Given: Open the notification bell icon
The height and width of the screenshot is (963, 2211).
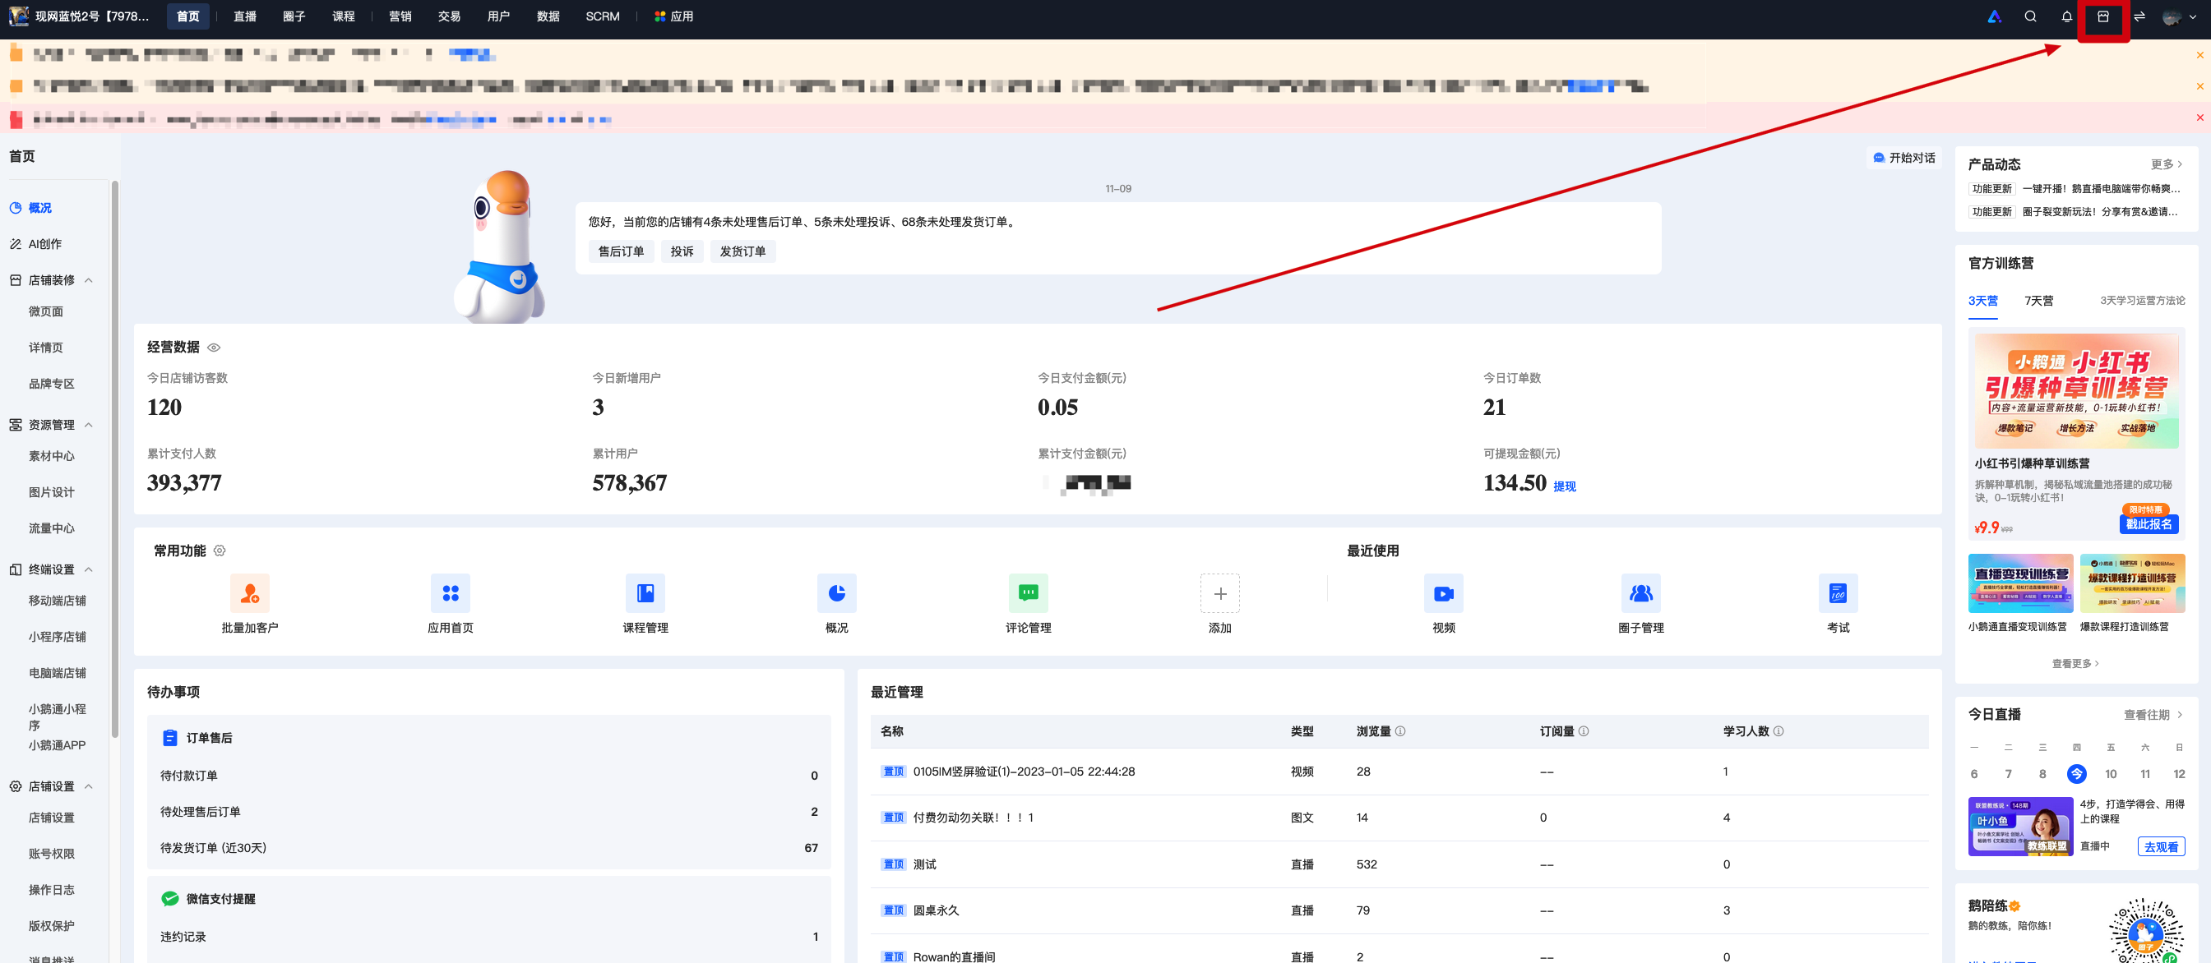Looking at the screenshot, I should pos(2066,16).
